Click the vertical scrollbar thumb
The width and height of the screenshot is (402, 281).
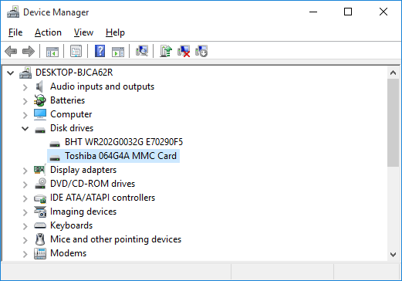(393, 123)
